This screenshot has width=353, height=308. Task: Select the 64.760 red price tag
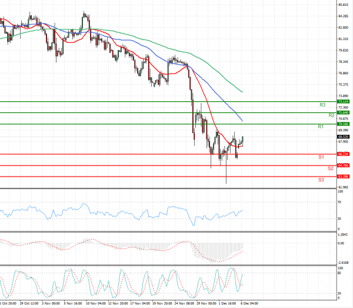pyautogui.click(x=344, y=165)
